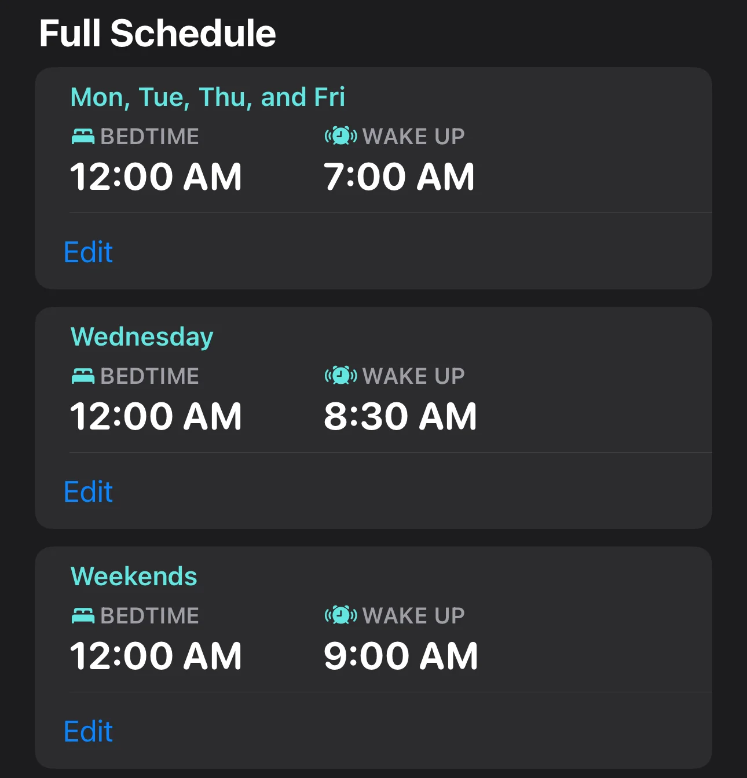Edit the Wednesday sleep schedule
This screenshot has height=778, width=747.
[x=88, y=492]
